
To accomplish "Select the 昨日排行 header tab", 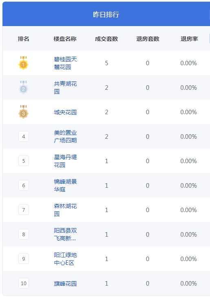I will point(106,14).
